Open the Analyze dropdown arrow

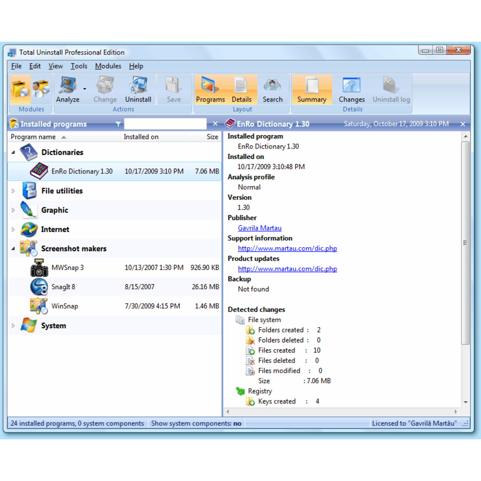pyautogui.click(x=85, y=89)
